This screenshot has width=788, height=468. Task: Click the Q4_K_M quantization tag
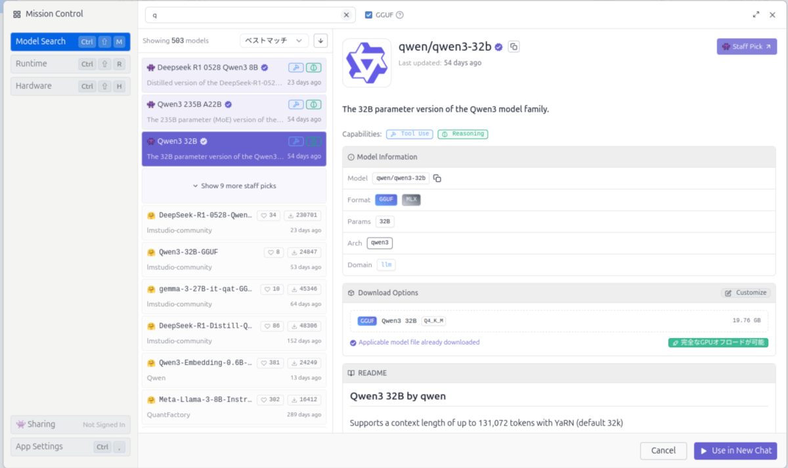(433, 321)
